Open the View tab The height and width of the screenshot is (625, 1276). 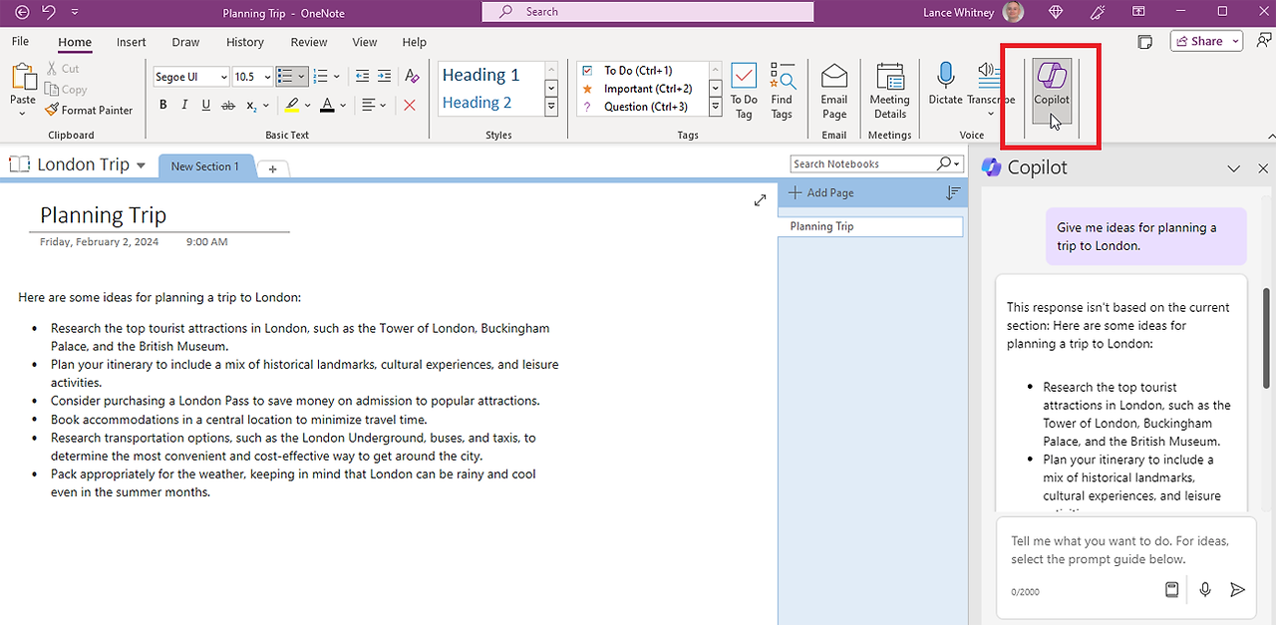(x=365, y=42)
